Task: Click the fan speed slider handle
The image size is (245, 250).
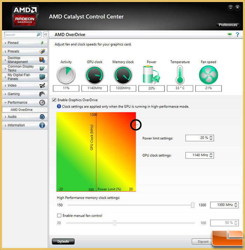Action: (x=114, y=223)
